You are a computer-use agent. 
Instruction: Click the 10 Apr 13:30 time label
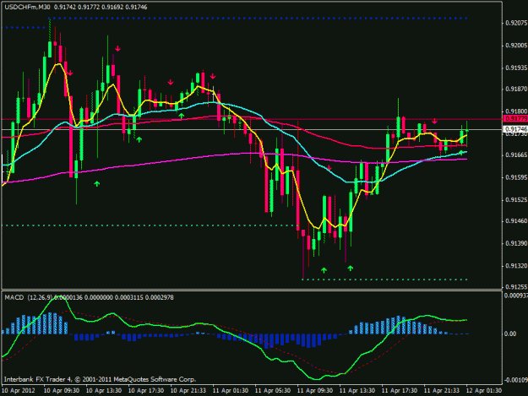[x=104, y=391]
